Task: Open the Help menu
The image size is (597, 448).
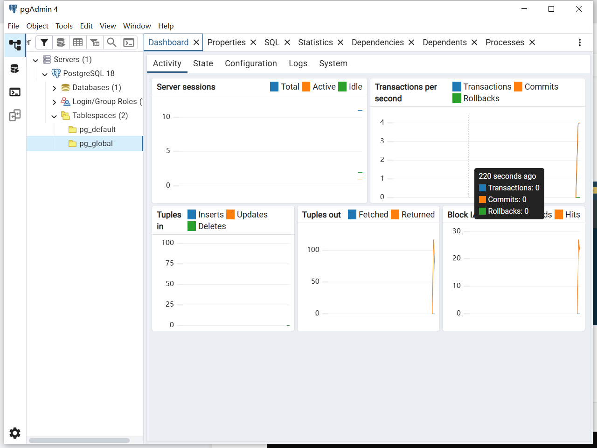Action: pos(166,26)
